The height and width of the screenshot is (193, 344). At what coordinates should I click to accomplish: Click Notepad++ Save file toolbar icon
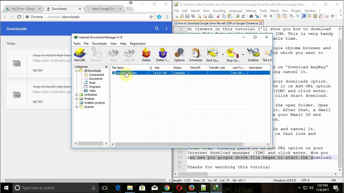187,16
